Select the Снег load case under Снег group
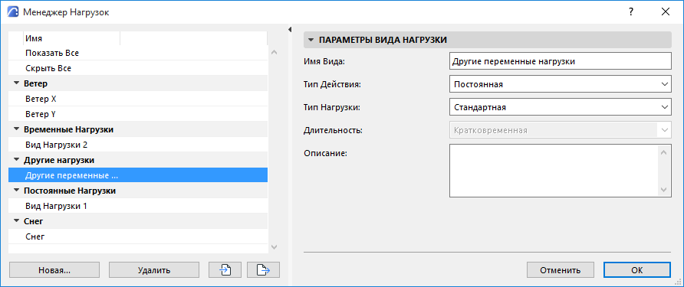Viewport: 684px width, 287px height. point(138,236)
